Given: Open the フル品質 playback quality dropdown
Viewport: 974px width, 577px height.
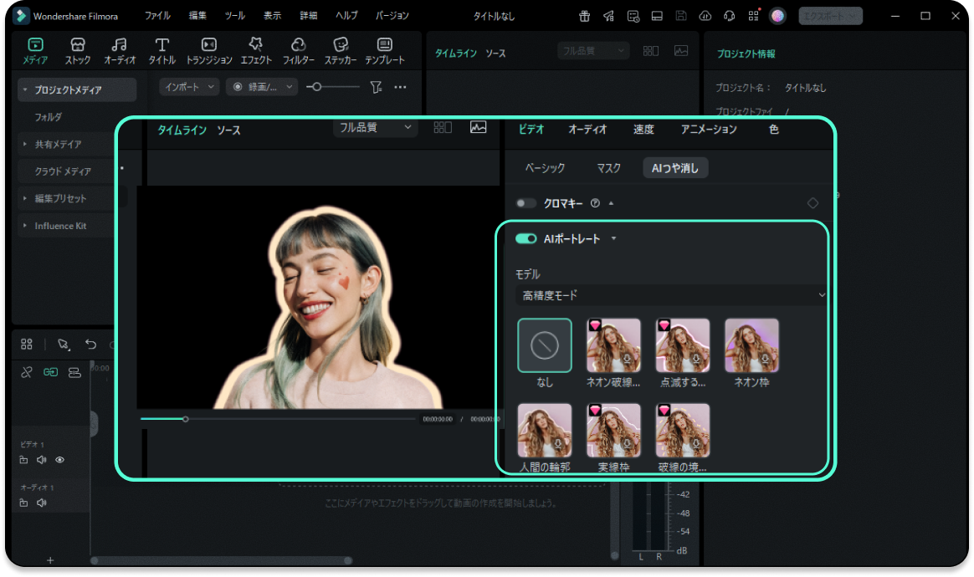Looking at the screenshot, I should pyautogui.click(x=375, y=127).
